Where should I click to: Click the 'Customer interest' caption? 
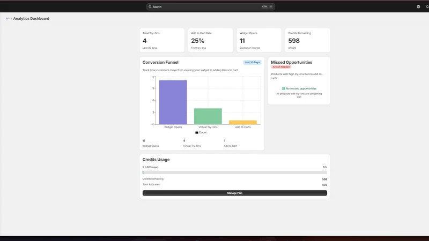coord(250,48)
